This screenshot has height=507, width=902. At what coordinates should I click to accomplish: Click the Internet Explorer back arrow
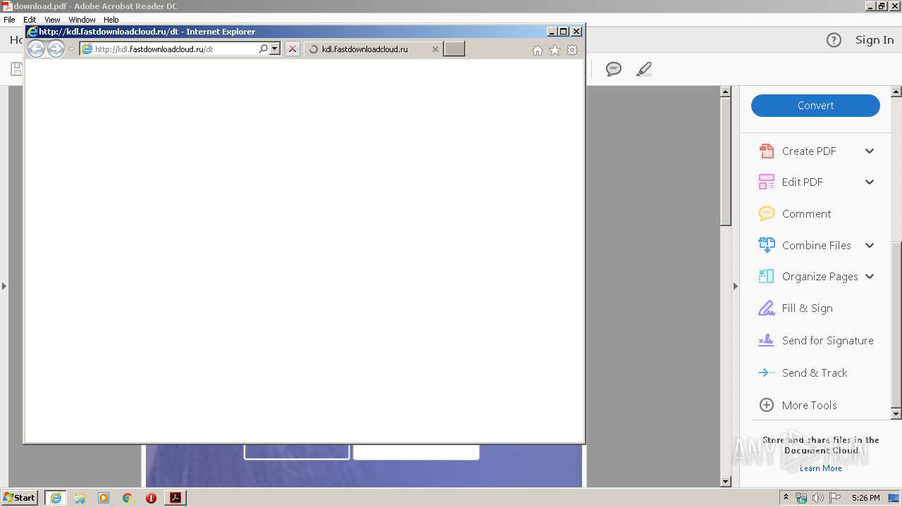36,49
